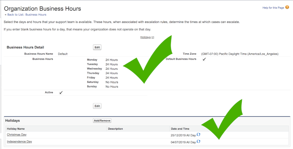Open the Independence Day holiday
Viewport: 293px width, 149px height.
19,142
